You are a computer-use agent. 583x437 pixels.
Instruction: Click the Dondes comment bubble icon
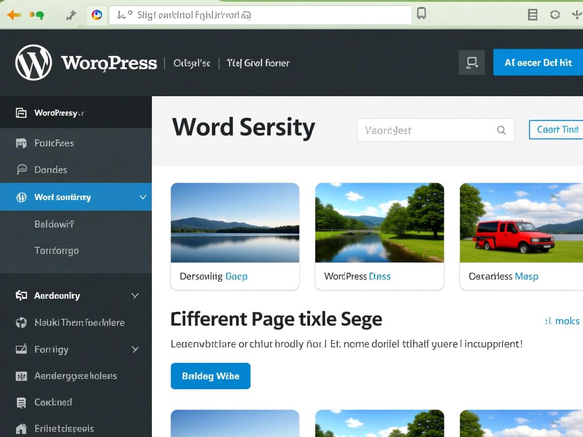(x=21, y=169)
